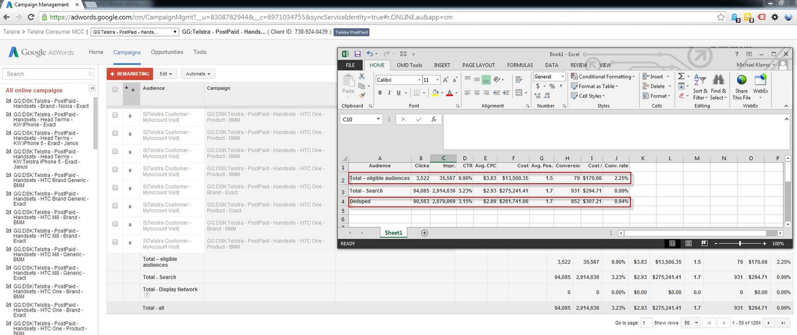Viewport: 797px width, 335px height.
Task: Apply Percent Style in Excel Number group
Action: pyautogui.click(x=552, y=86)
